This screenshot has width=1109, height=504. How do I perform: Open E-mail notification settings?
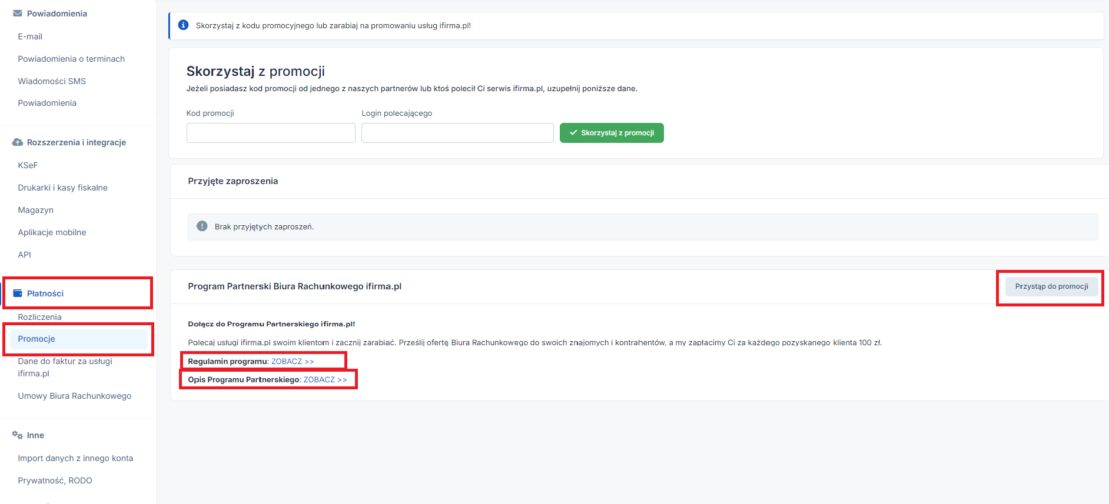30,36
